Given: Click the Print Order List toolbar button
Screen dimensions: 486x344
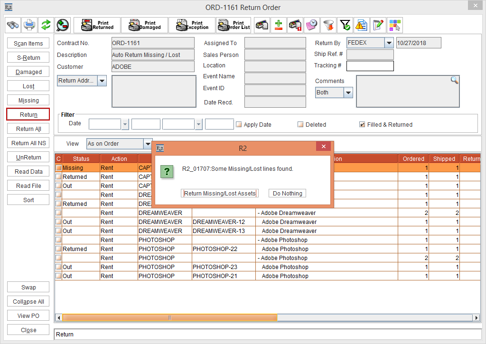Looking at the screenshot, I should click(x=234, y=25).
